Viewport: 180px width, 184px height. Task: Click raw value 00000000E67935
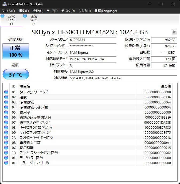[x=158, y=127]
